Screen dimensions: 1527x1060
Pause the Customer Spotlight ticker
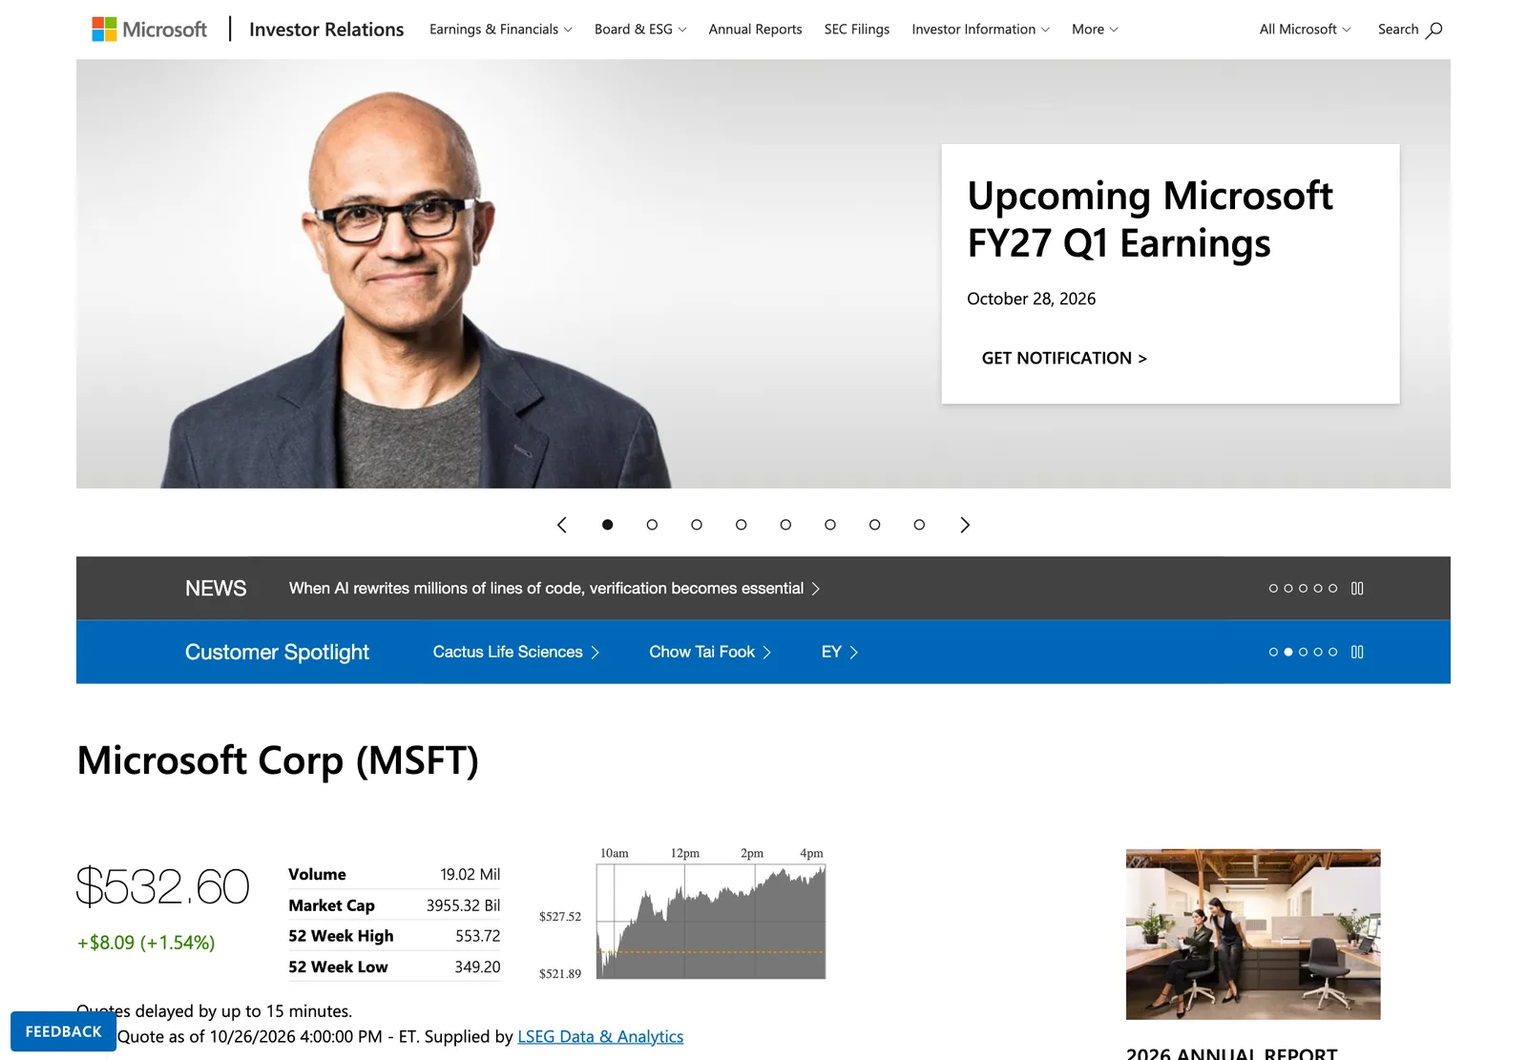click(1357, 653)
